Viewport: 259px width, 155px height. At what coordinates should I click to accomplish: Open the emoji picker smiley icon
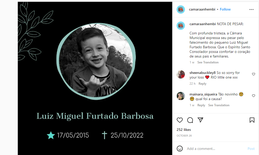pyautogui.click(x=180, y=149)
